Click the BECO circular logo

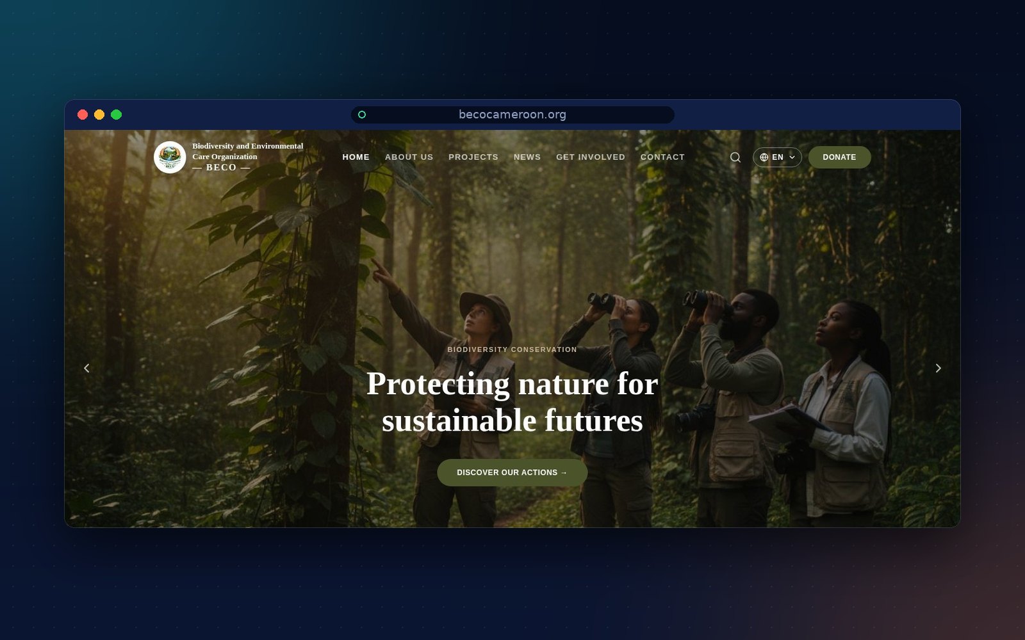pyautogui.click(x=170, y=157)
